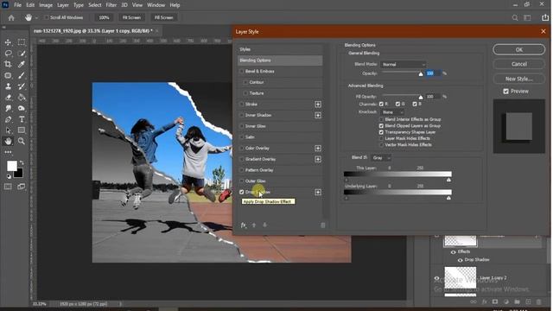Image resolution: width=553 pixels, height=311 pixels.
Task: Click the fx icon in Layer Style dialog
Action: (244, 225)
